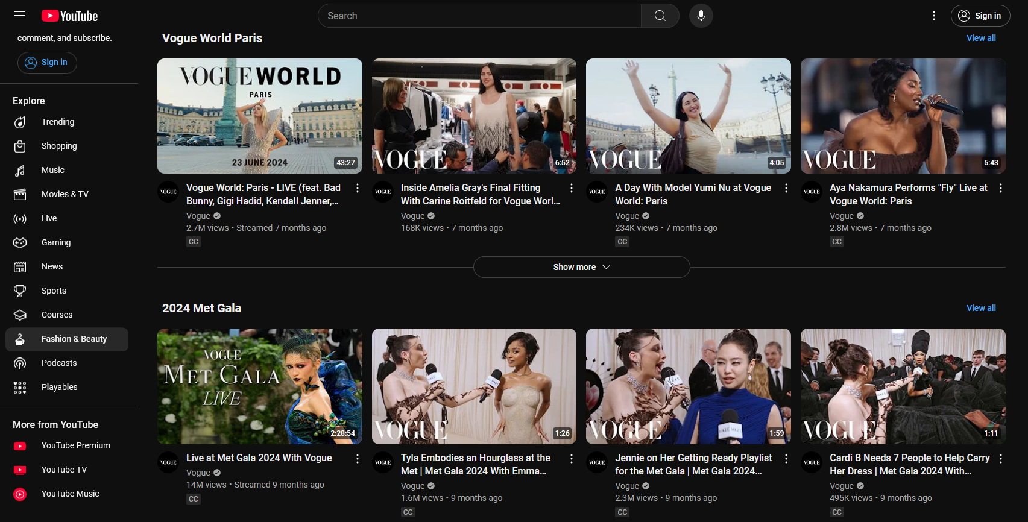
Task: Click the '2024 Met Gala' section heading
Action: pos(201,308)
